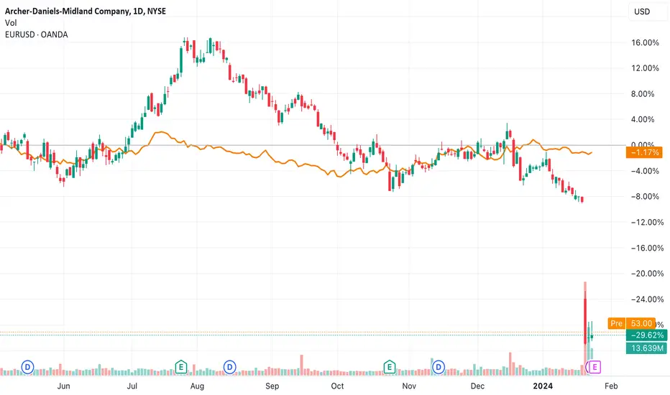Click the bold 2024 year label

(x=543, y=386)
